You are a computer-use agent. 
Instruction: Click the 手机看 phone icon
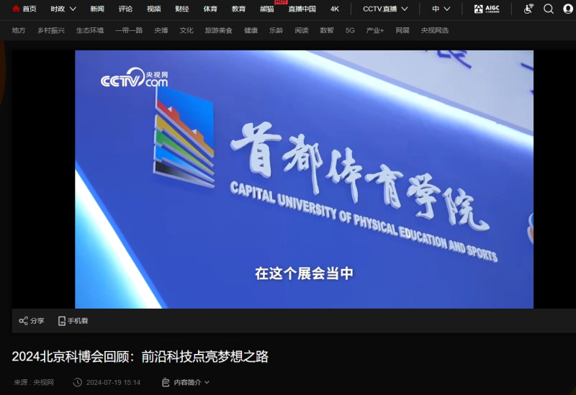tap(62, 321)
